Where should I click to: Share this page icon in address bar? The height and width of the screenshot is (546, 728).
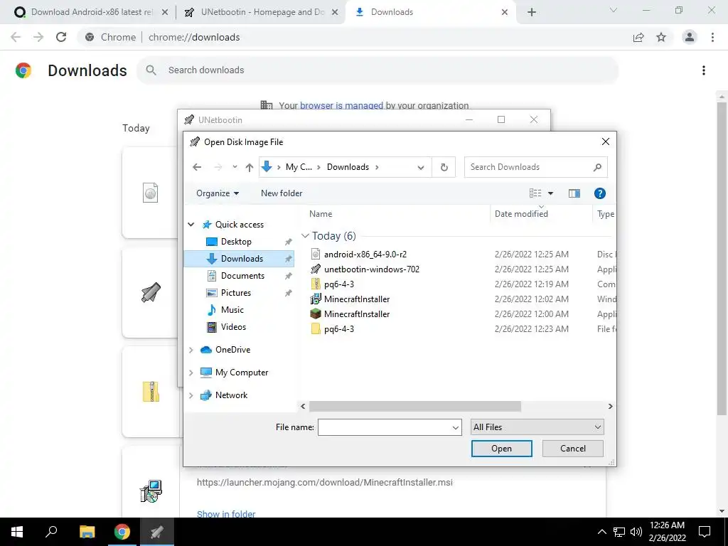point(638,37)
